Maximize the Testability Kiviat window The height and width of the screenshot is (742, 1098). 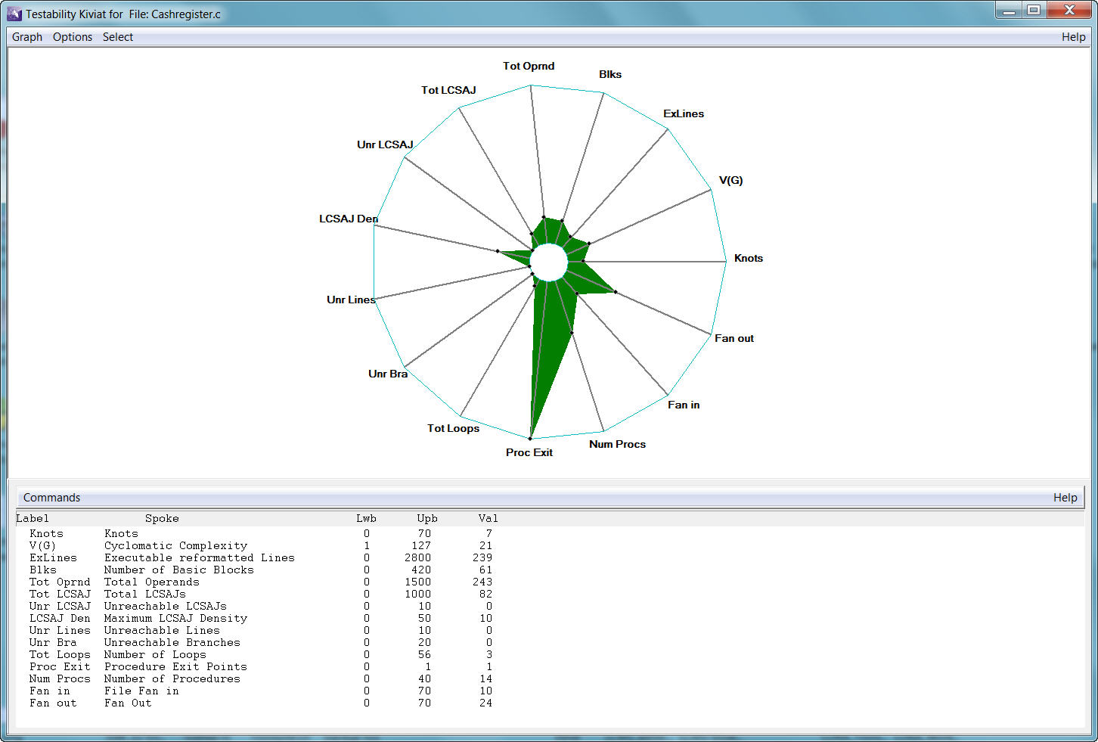pyautogui.click(x=1034, y=11)
